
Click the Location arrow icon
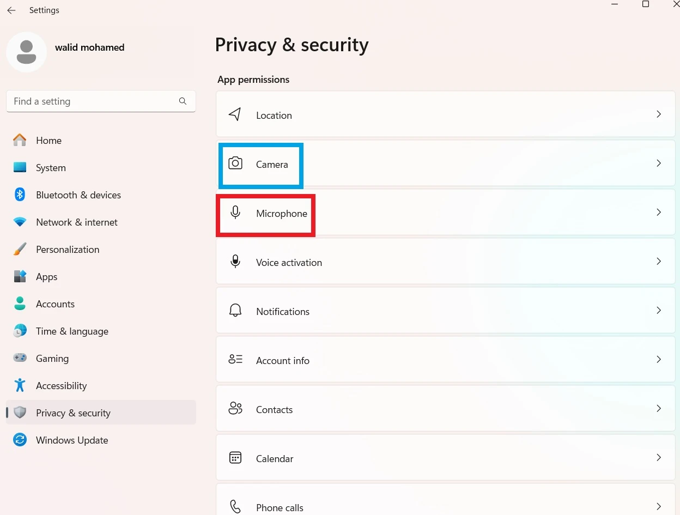pos(235,114)
